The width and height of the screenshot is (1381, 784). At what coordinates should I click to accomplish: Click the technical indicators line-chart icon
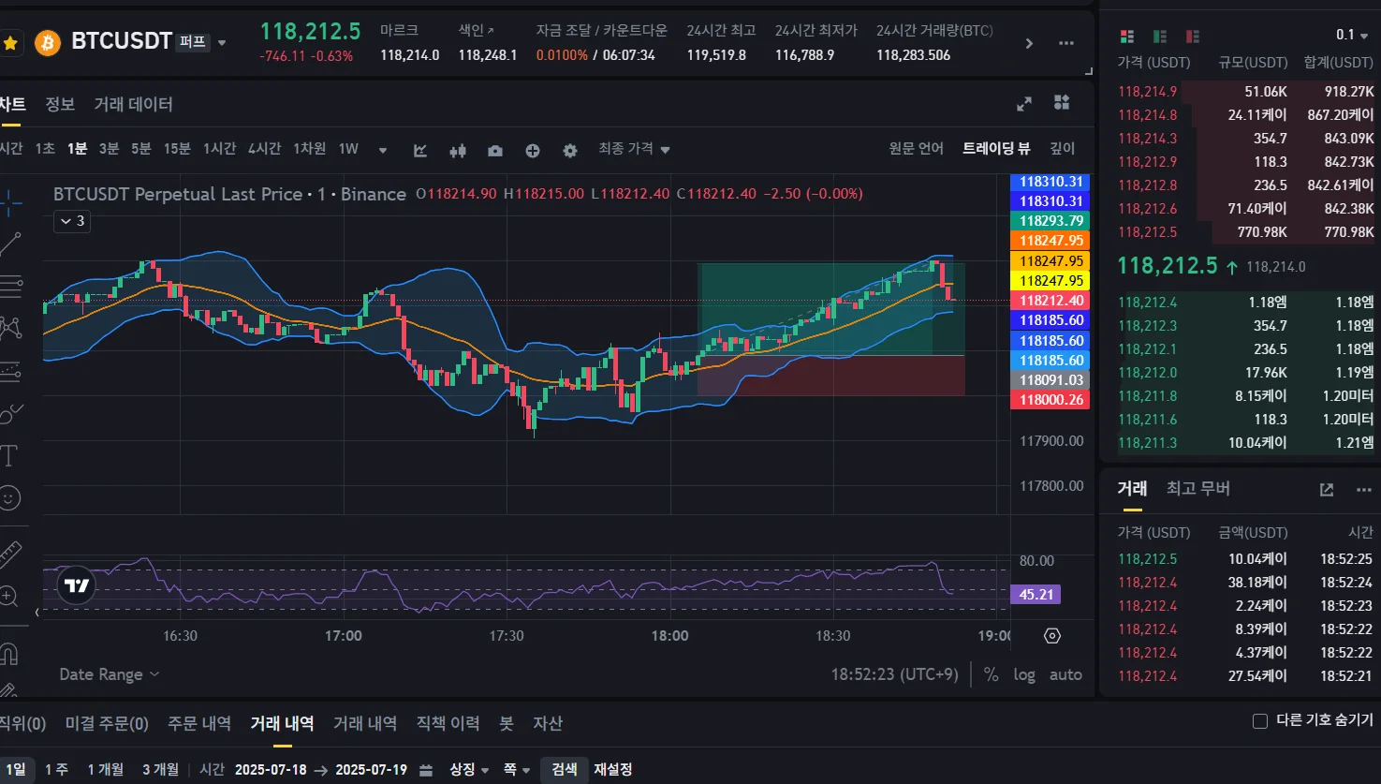[x=420, y=150]
